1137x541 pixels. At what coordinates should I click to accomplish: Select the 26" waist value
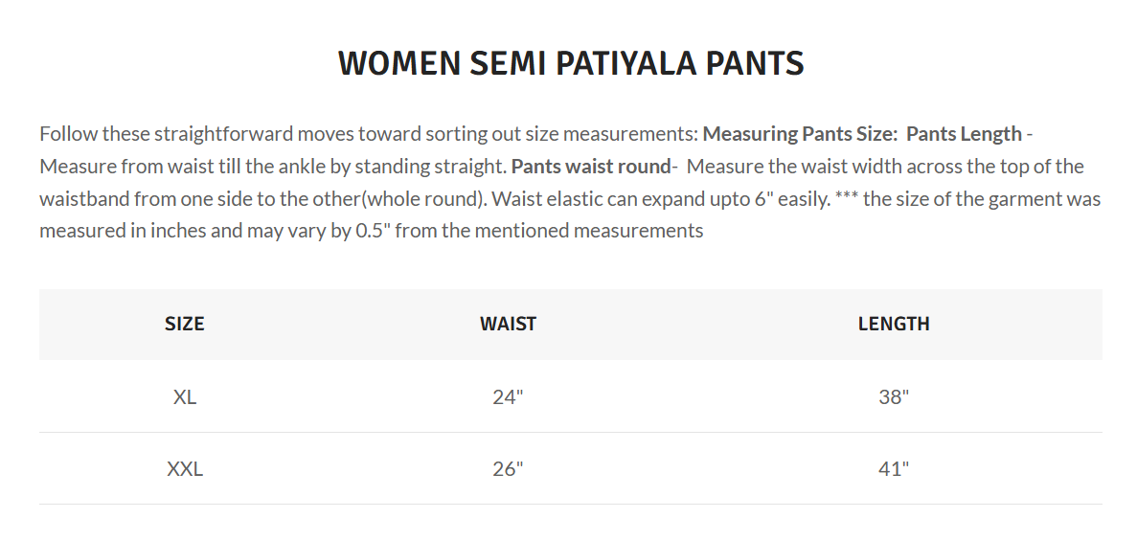pyautogui.click(x=508, y=469)
